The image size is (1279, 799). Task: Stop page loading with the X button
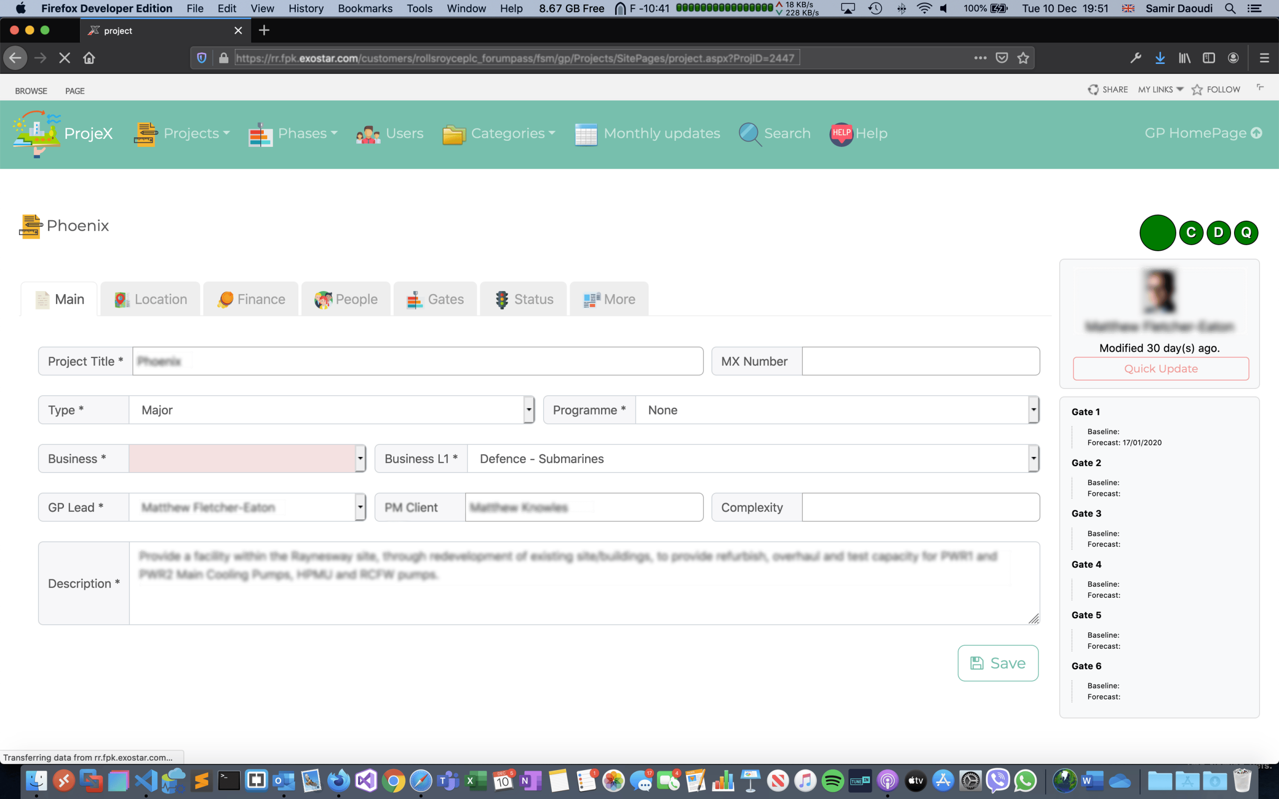click(64, 58)
